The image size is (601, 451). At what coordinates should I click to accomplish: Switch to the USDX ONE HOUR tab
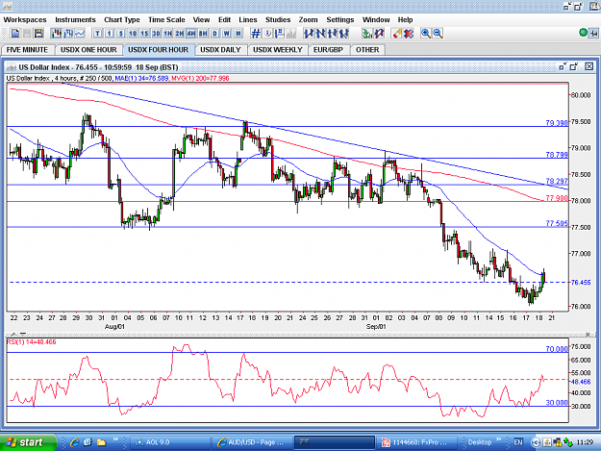88,50
